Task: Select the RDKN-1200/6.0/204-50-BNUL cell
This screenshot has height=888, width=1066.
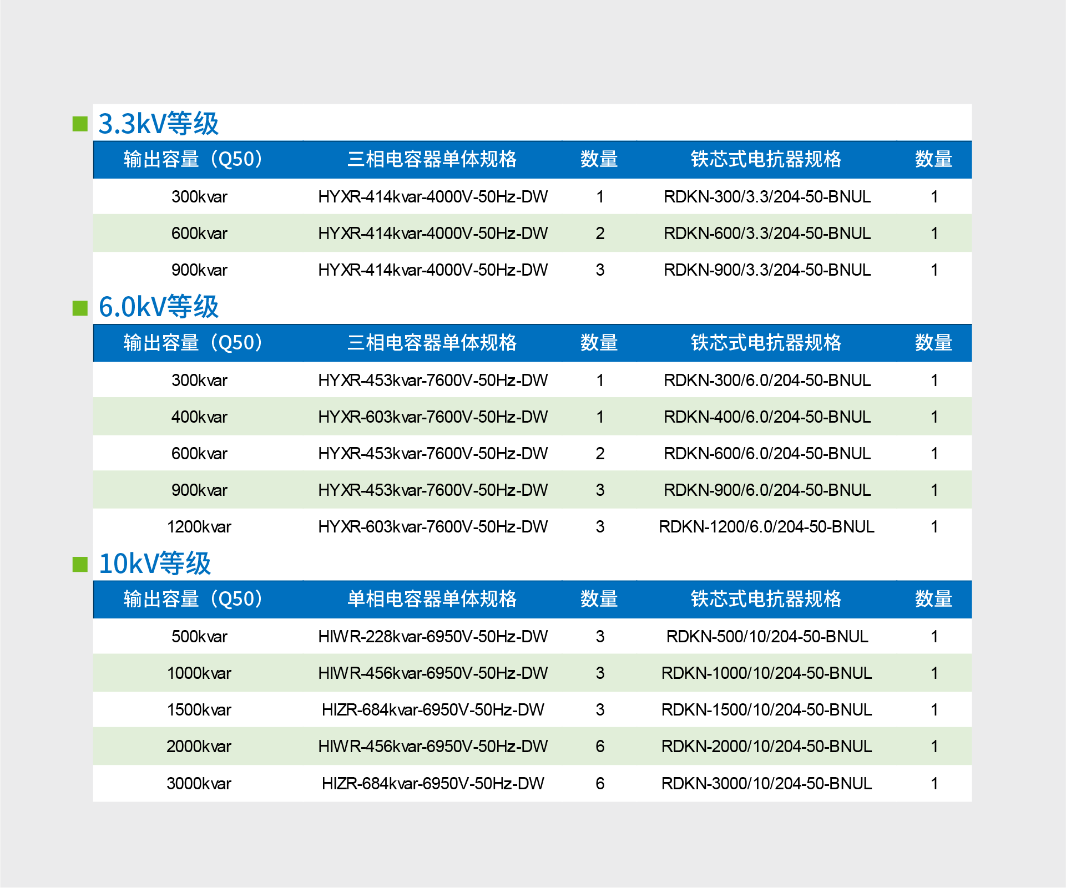Action: 766,526
